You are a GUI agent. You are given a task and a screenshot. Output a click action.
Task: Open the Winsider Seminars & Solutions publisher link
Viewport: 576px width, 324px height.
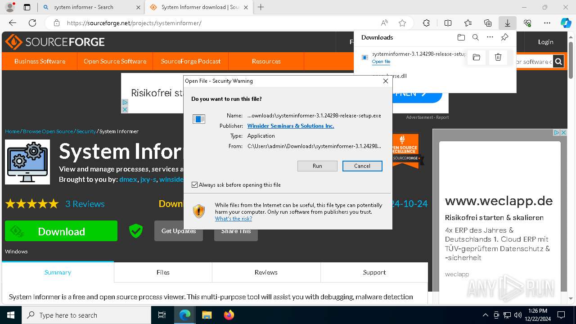291,126
